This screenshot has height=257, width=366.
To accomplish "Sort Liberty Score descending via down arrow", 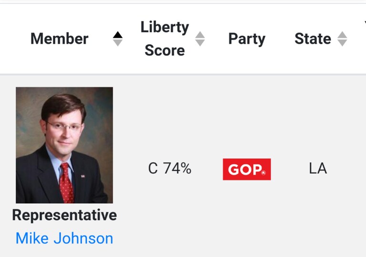I will click(x=200, y=43).
